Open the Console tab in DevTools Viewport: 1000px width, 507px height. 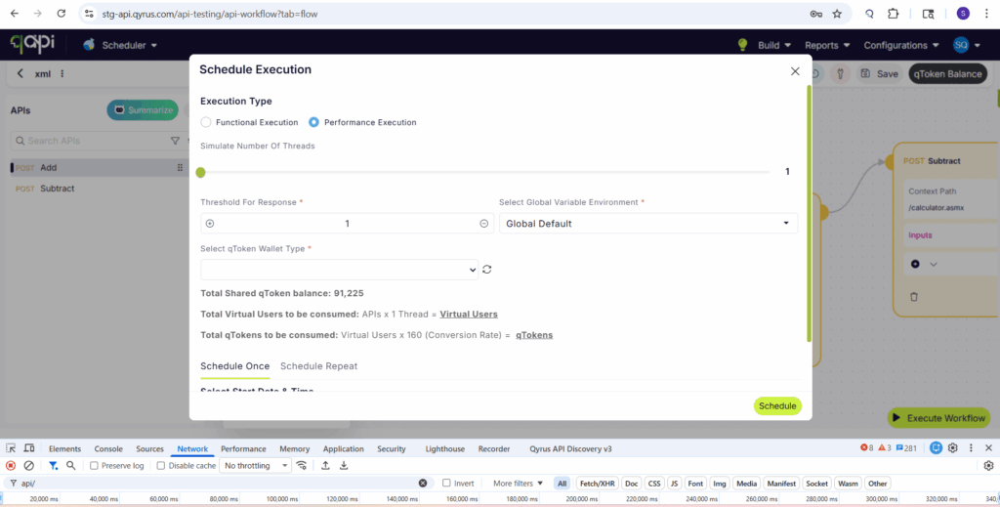tap(108, 449)
